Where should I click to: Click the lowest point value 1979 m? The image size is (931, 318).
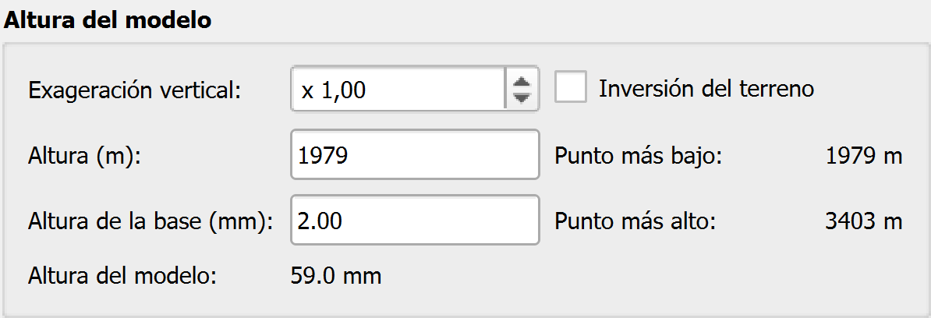864,156
